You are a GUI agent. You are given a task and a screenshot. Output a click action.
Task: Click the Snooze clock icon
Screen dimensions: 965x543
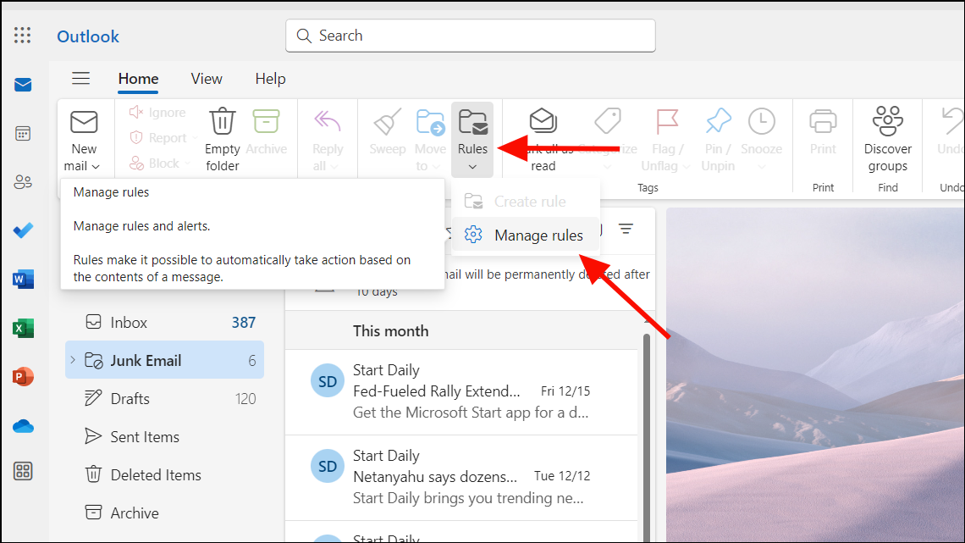tap(761, 121)
